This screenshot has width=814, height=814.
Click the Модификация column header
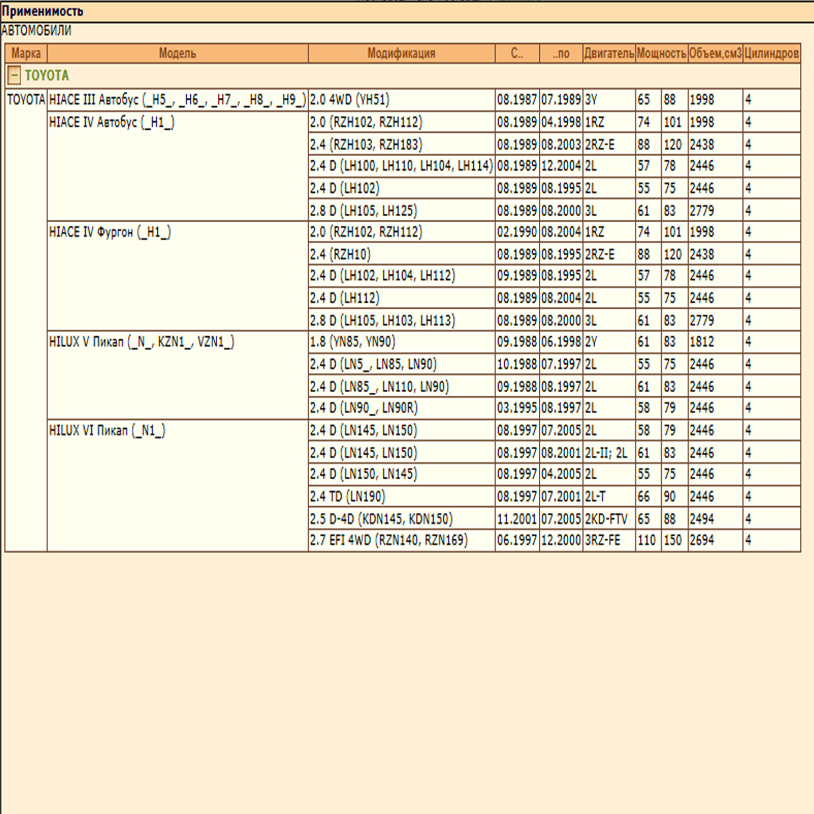point(401,53)
